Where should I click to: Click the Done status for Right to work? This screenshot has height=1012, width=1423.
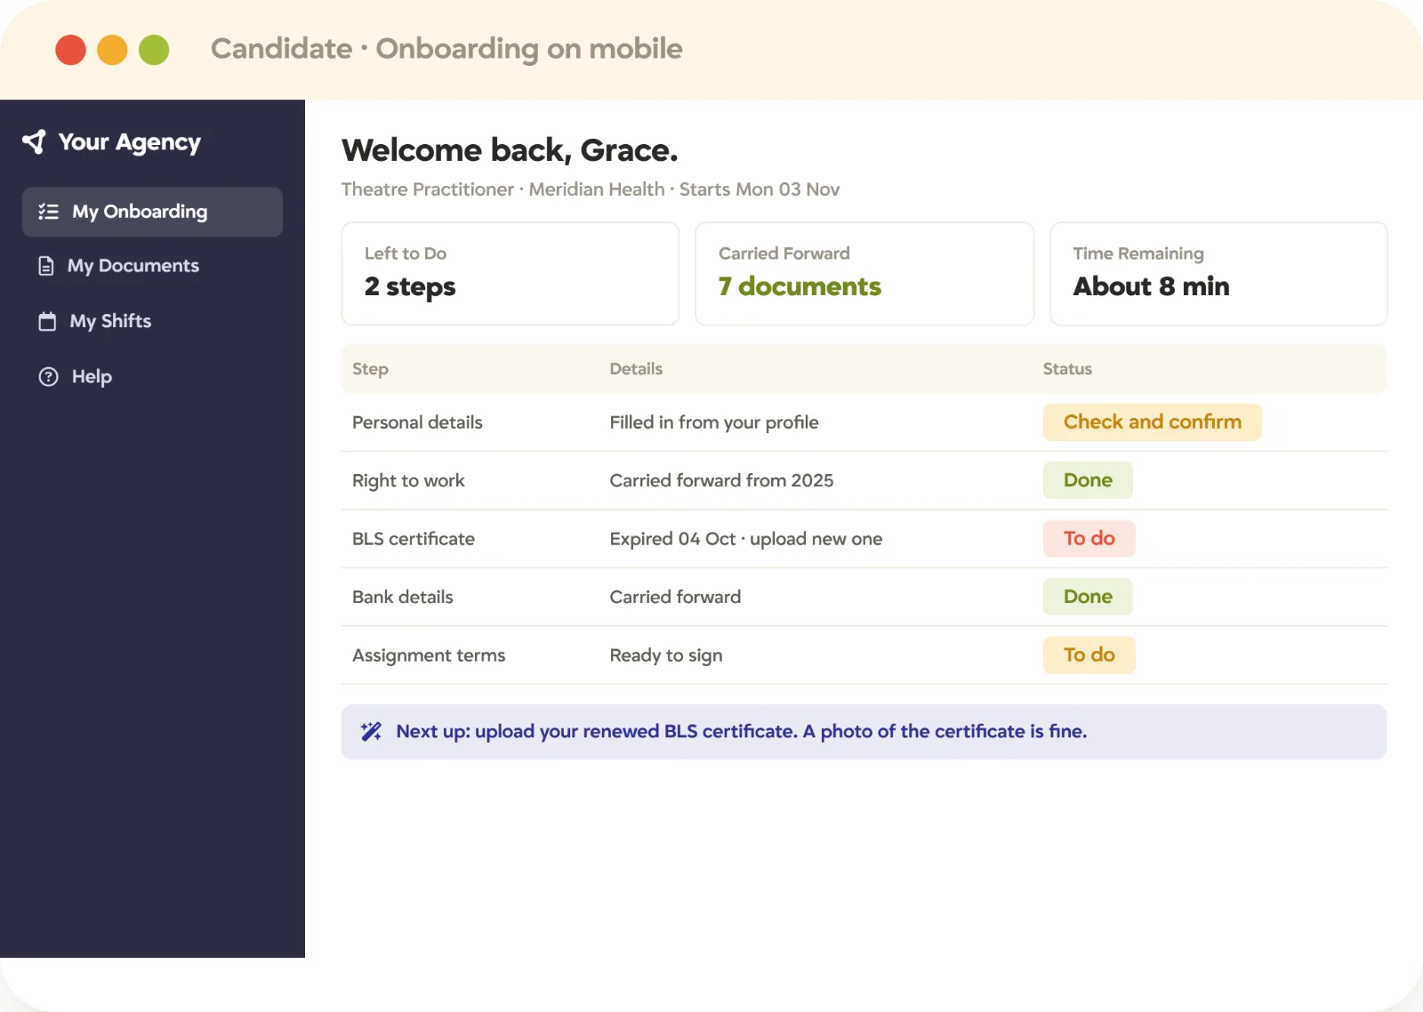1088,480
